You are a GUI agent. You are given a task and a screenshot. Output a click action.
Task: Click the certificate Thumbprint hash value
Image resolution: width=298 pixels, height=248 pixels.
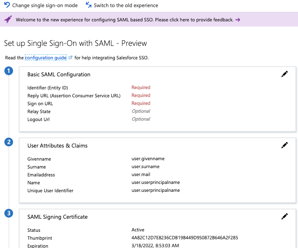coord(185,238)
